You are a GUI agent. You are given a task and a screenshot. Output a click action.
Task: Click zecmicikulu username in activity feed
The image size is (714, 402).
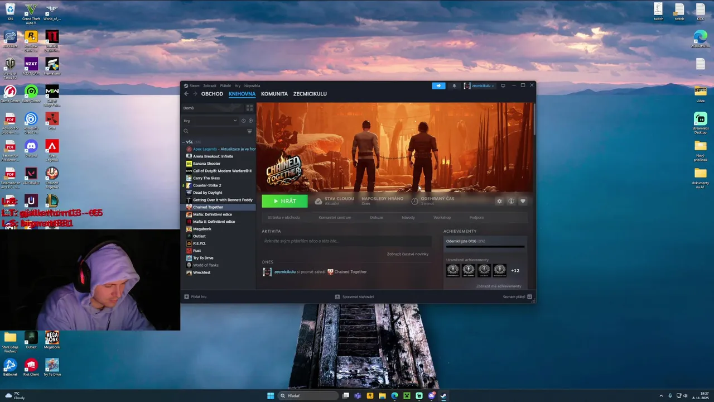tap(284, 272)
